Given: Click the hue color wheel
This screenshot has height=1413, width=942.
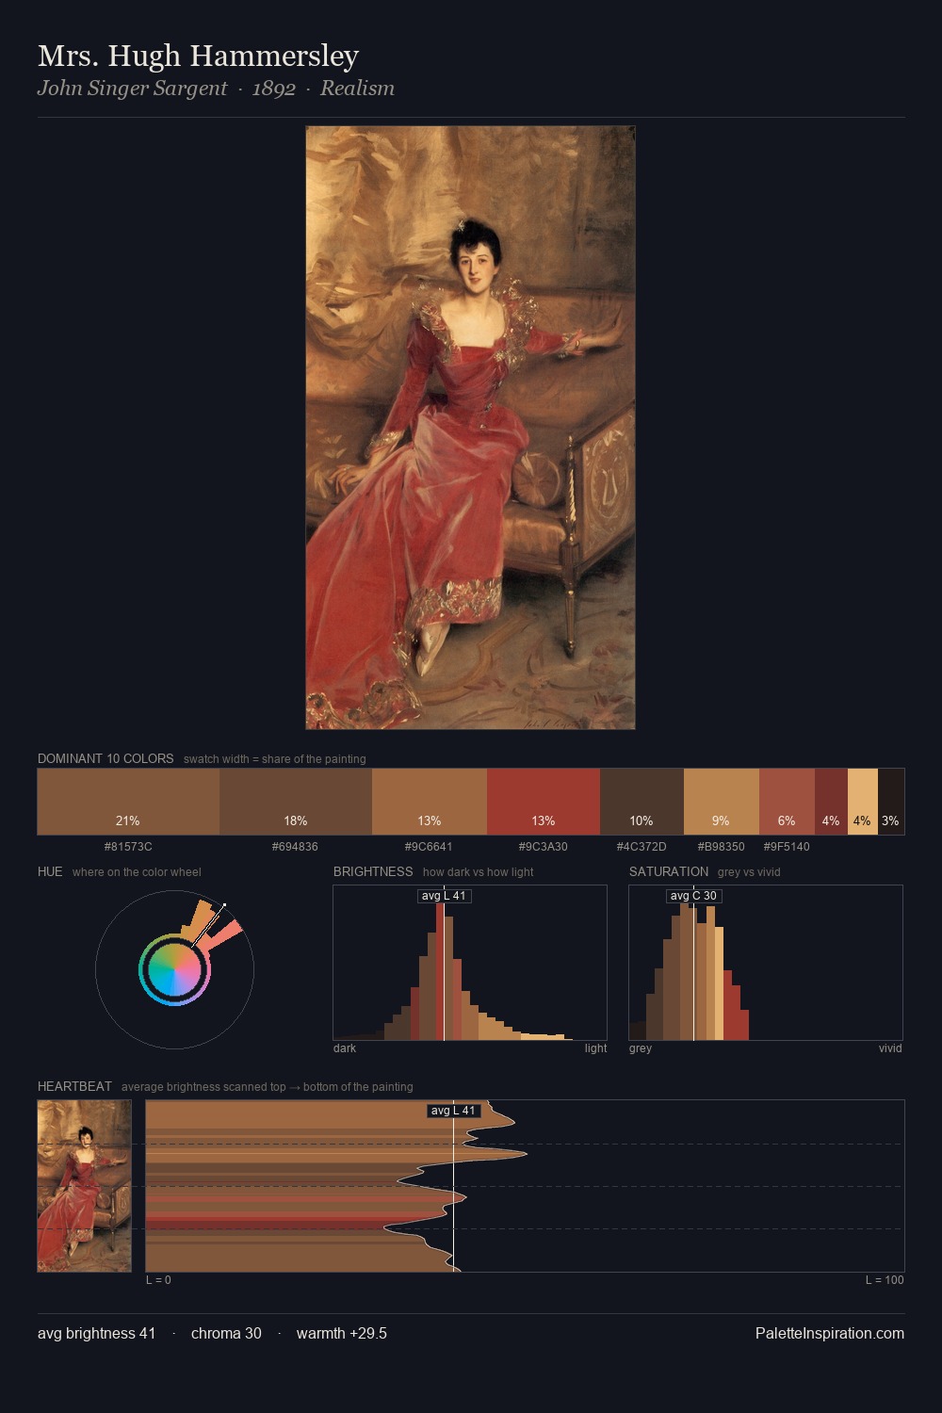Looking at the screenshot, I should pyautogui.click(x=174, y=969).
